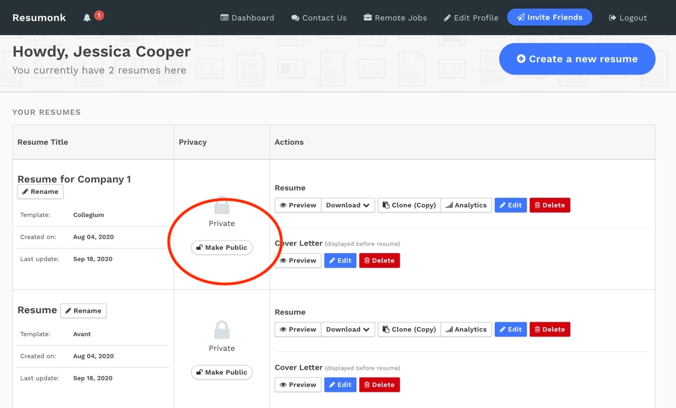This screenshot has height=408, width=676.
Task: Preview cover letter of Resume for Company 1
Action: (298, 260)
